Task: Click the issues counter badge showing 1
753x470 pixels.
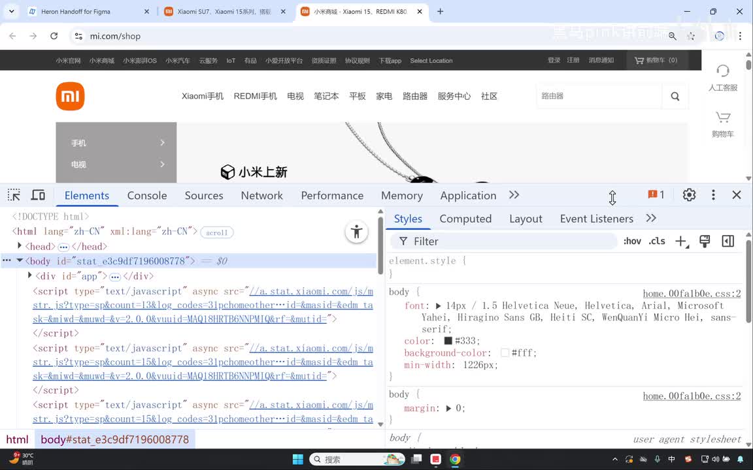Action: tap(656, 195)
